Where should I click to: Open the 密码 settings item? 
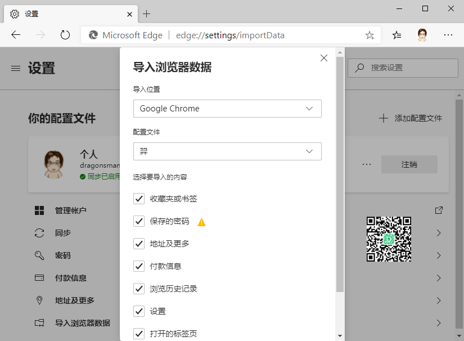click(63, 255)
